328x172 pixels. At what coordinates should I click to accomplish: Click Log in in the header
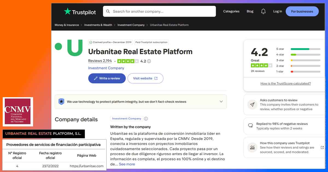[x=277, y=11]
